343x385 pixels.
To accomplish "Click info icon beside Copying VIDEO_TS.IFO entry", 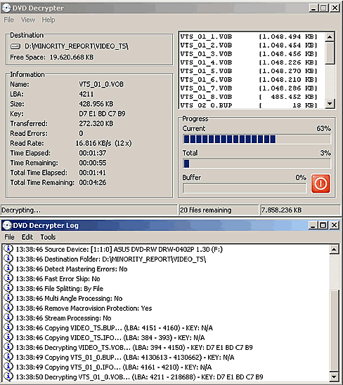I will 8,337.
